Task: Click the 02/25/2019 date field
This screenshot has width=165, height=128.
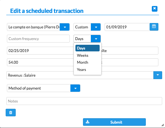Action: (40, 51)
